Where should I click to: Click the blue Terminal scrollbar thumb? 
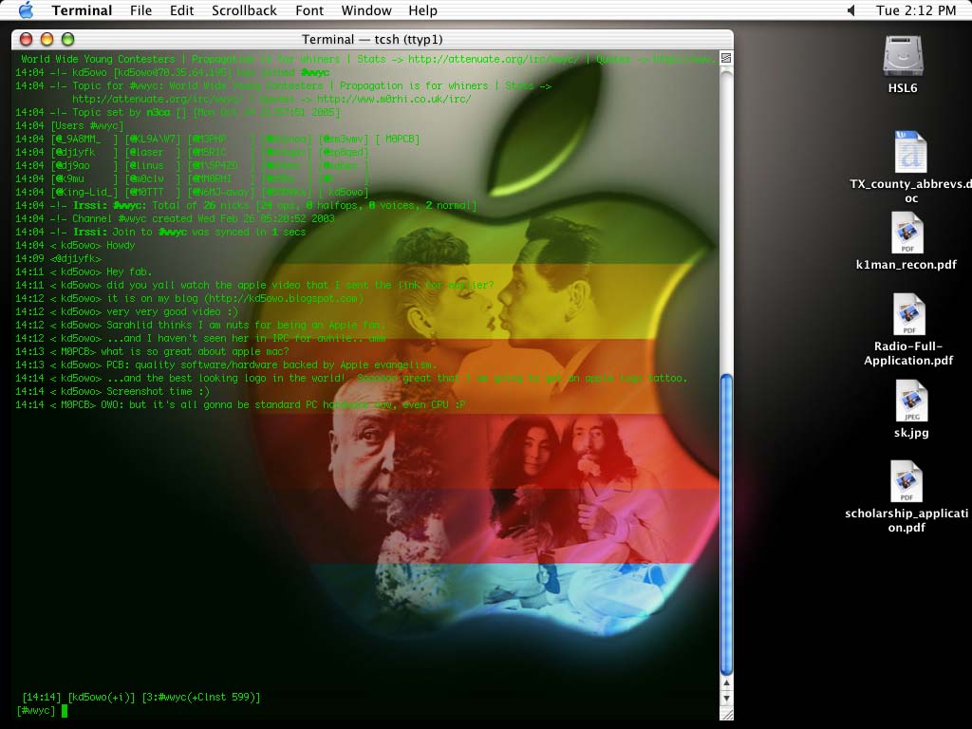pos(726,525)
